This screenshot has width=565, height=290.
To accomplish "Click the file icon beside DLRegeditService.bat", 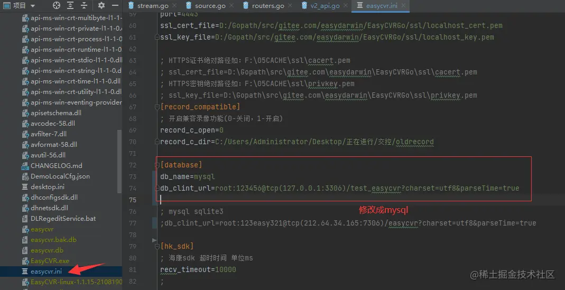I will point(25,219).
